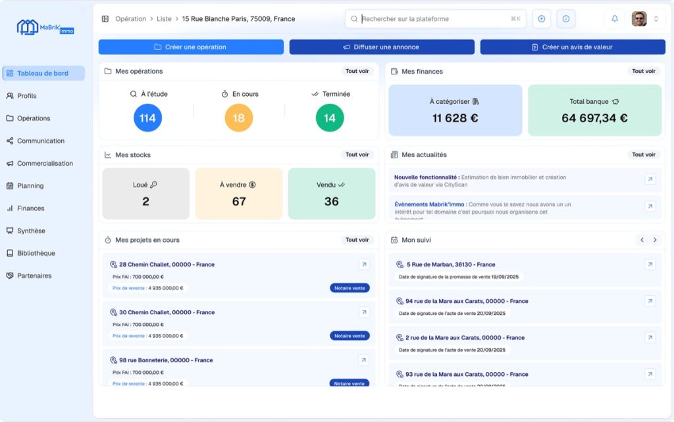Click Créer une opération button

(191, 47)
